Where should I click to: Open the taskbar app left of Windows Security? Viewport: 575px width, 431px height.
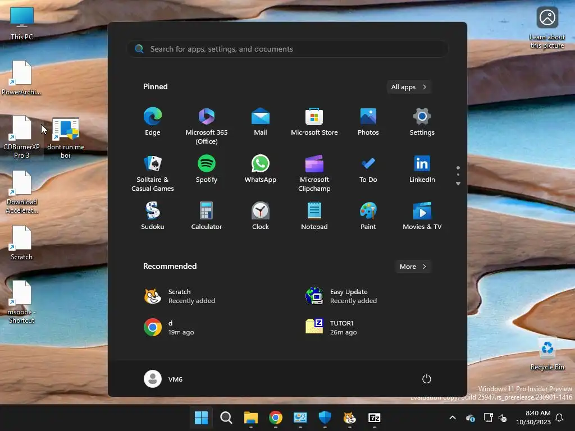300,418
